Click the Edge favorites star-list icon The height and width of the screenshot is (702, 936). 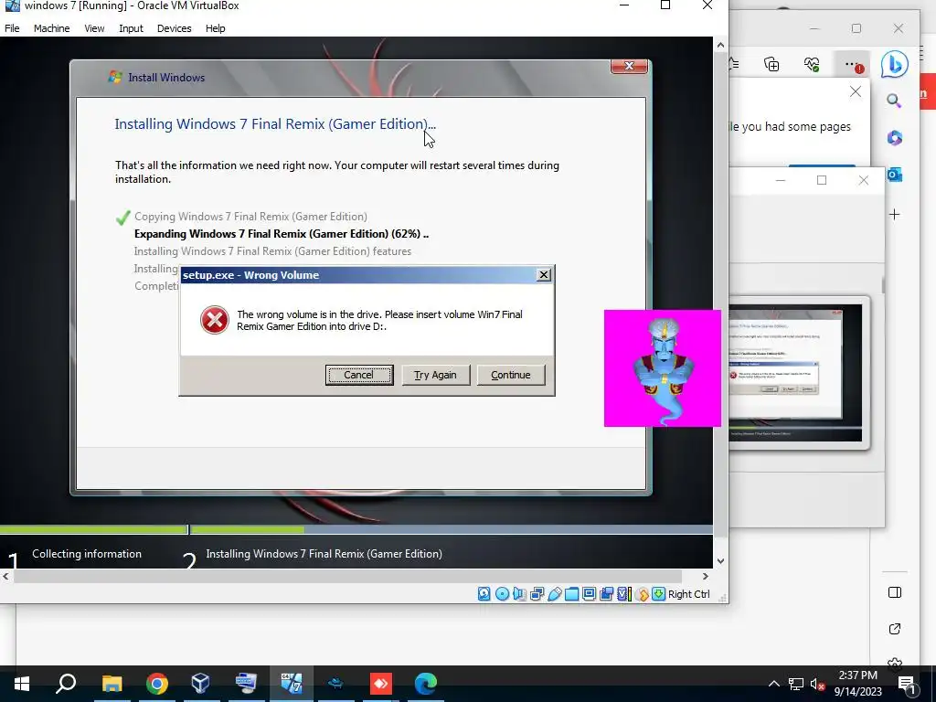(734, 65)
